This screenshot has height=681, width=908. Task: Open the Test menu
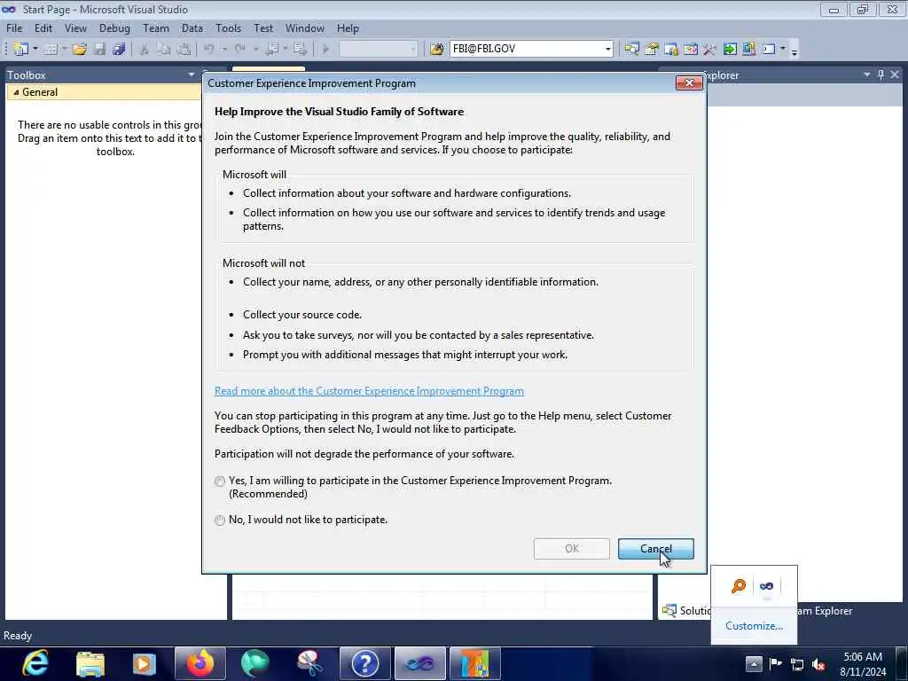point(262,28)
